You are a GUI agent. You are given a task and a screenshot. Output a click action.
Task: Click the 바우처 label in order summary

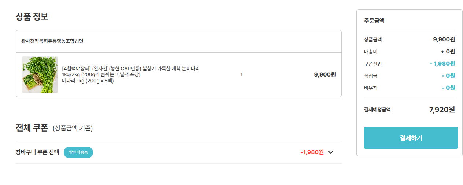371,88
